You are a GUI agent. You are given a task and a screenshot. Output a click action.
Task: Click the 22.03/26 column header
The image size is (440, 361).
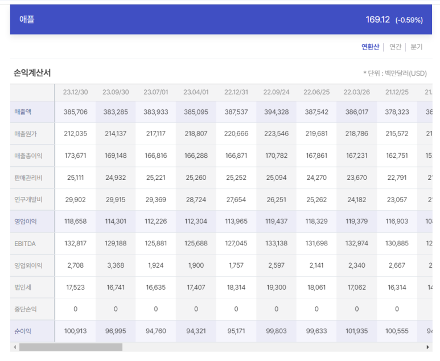[357, 92]
